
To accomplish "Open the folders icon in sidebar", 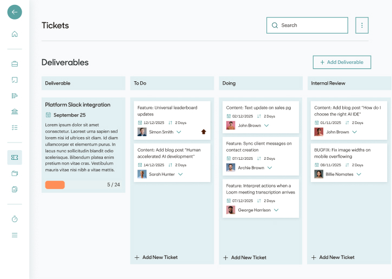I will (x=15, y=173).
